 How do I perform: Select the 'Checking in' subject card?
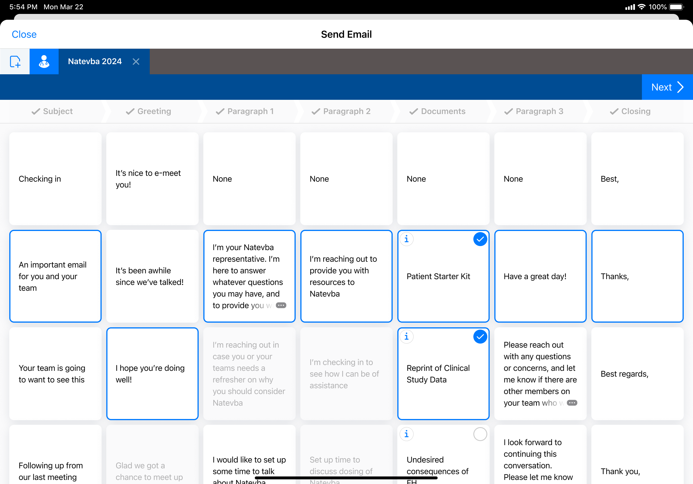pyautogui.click(x=55, y=179)
